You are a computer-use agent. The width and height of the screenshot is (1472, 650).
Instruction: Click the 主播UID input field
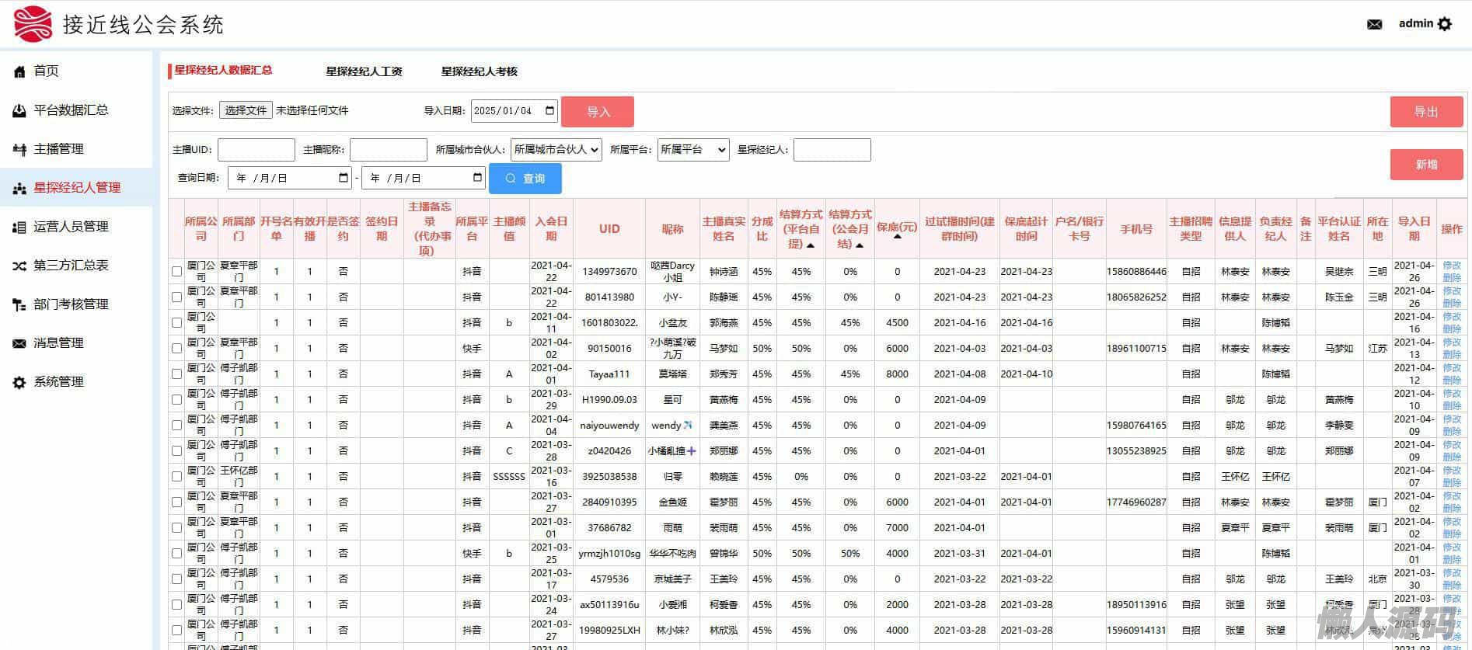tap(256, 150)
